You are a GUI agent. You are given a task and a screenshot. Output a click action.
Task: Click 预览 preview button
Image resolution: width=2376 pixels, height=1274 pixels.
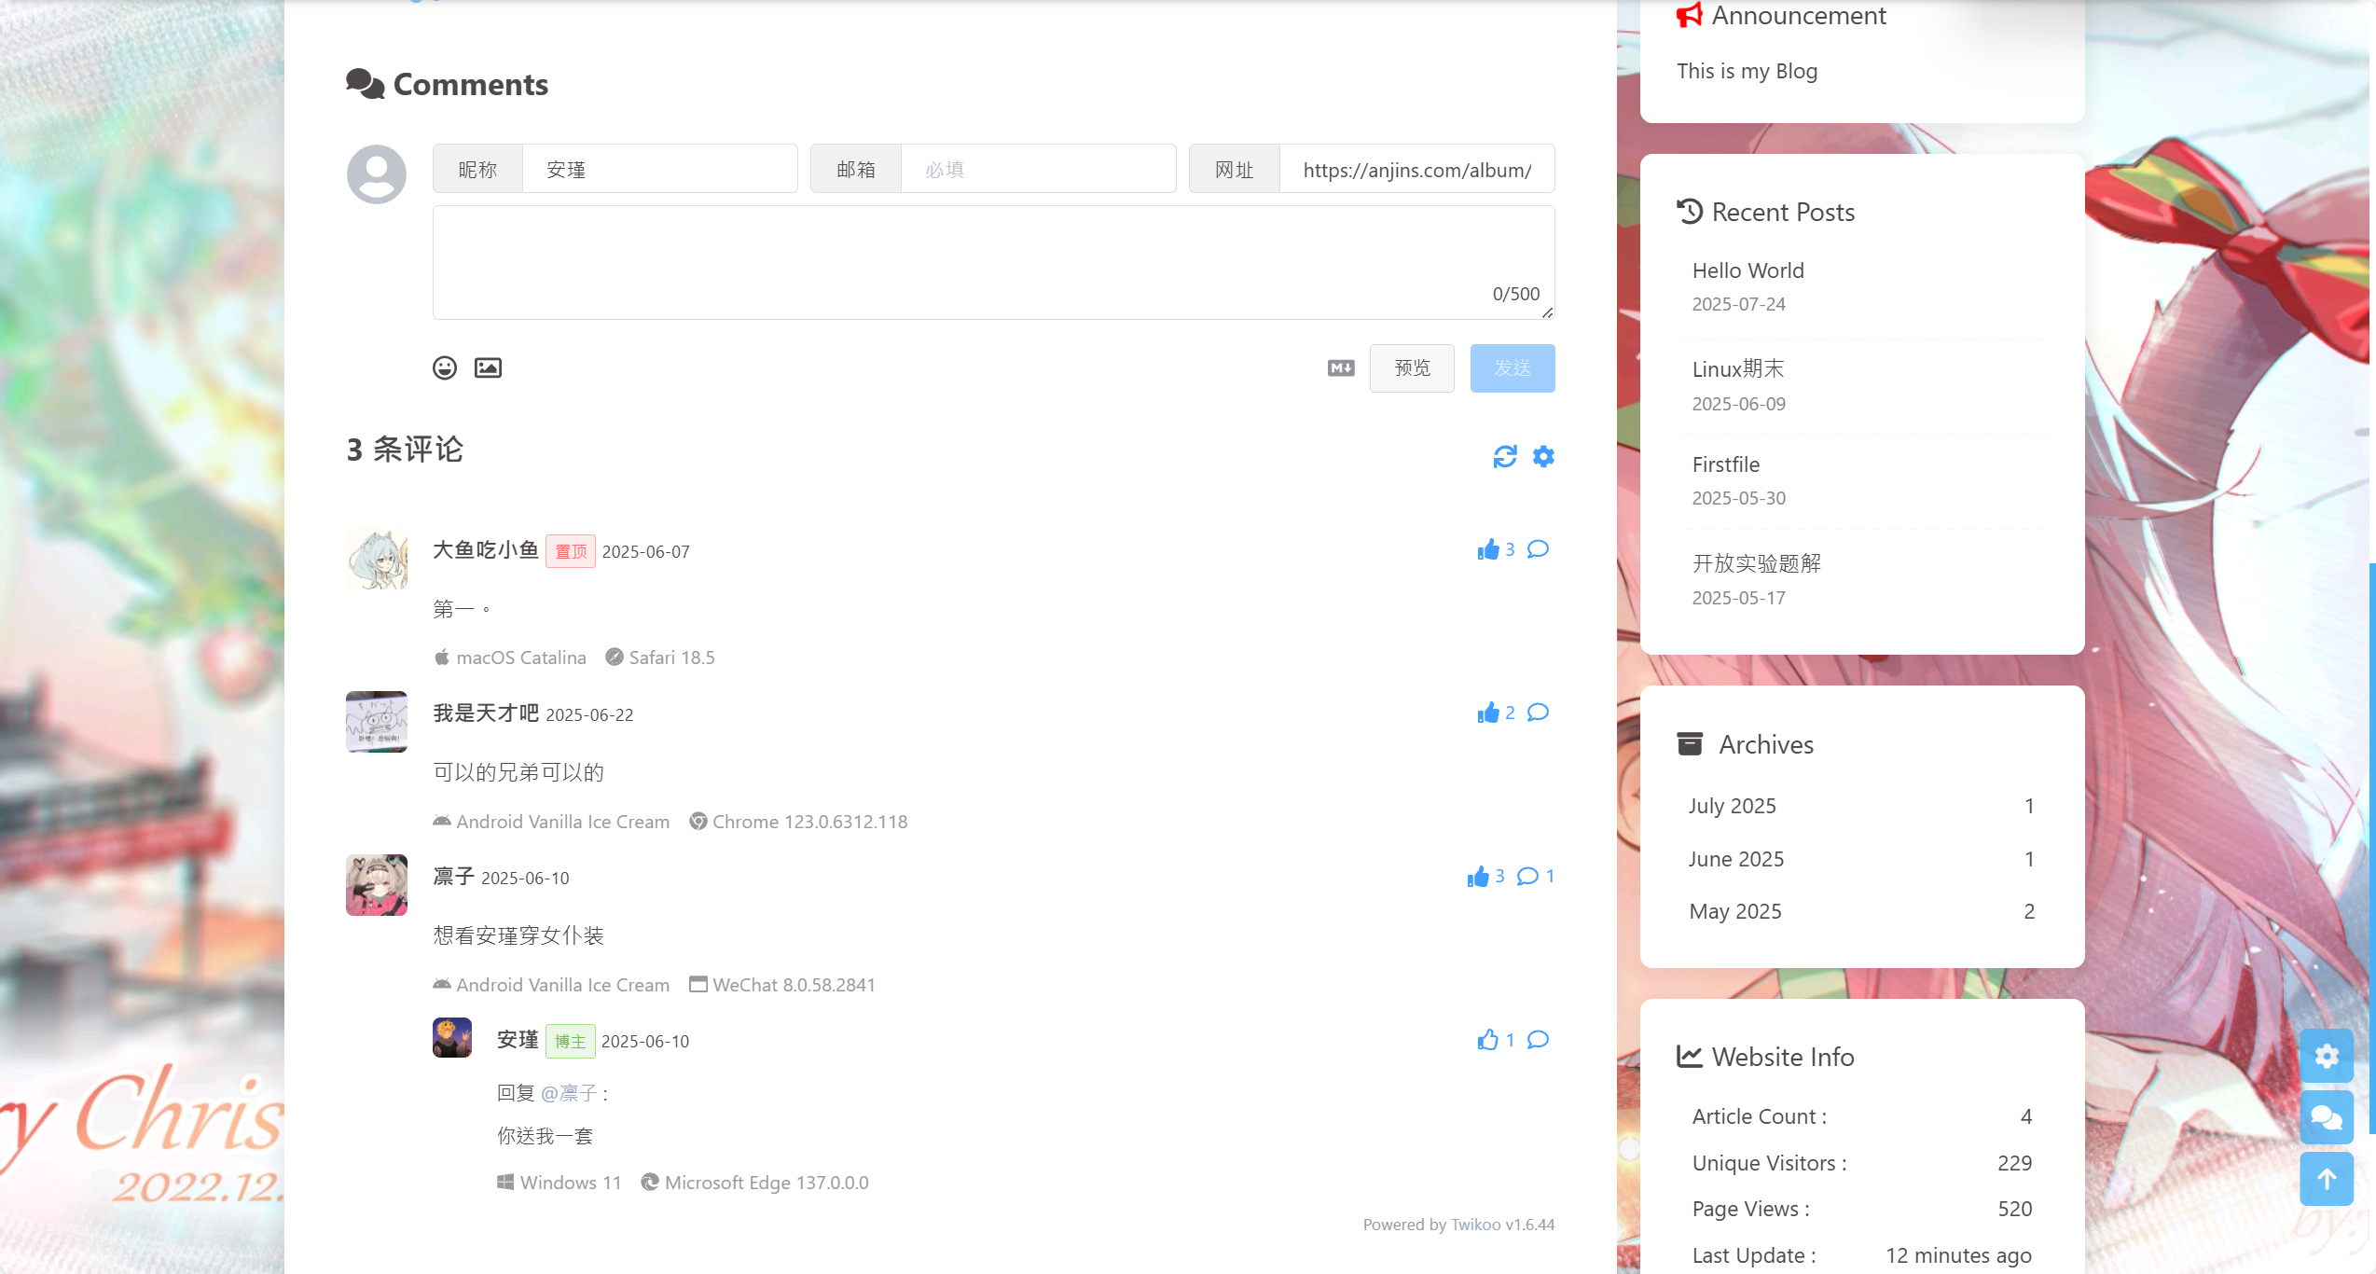pyautogui.click(x=1412, y=368)
